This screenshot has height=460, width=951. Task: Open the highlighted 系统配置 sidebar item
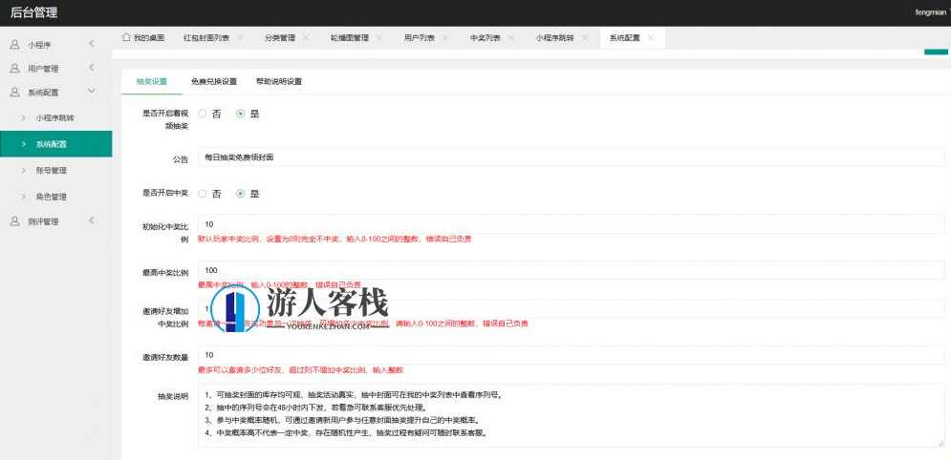[55, 144]
